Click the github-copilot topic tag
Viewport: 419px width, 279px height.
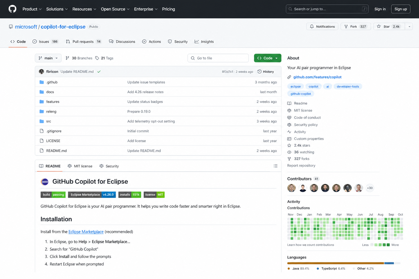click(301, 94)
